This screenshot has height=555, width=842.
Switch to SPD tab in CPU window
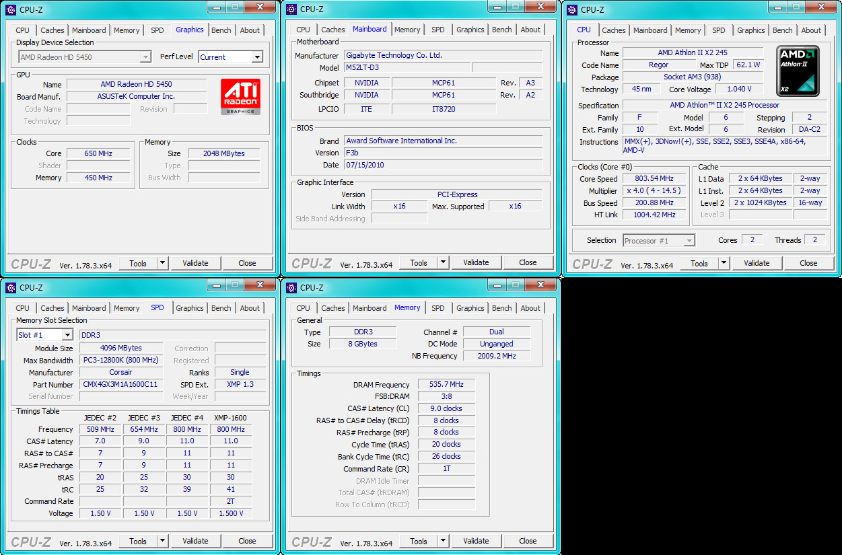point(718,30)
